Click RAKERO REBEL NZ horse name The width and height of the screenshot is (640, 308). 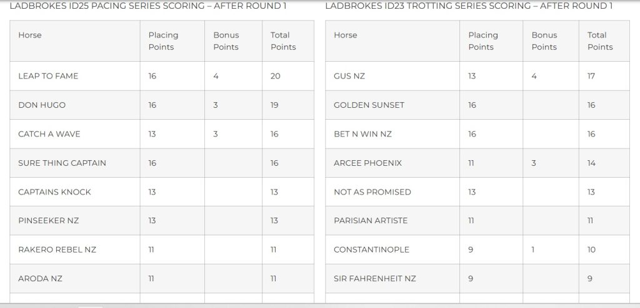click(x=57, y=249)
